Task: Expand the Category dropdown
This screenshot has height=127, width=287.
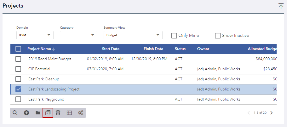Action: (78, 35)
